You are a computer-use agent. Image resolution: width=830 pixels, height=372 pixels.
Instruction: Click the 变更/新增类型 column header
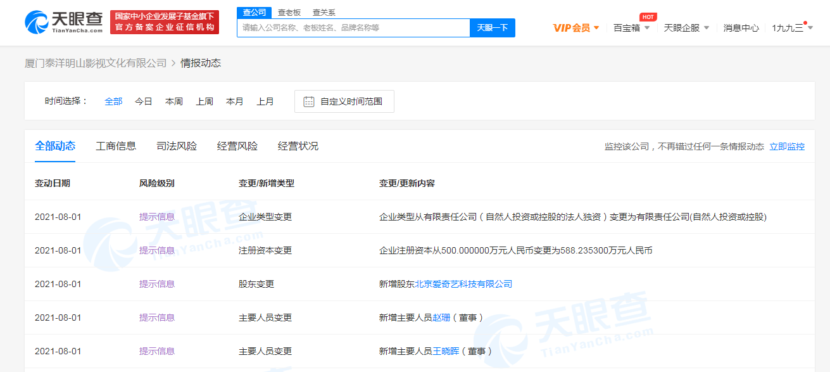[x=267, y=183]
